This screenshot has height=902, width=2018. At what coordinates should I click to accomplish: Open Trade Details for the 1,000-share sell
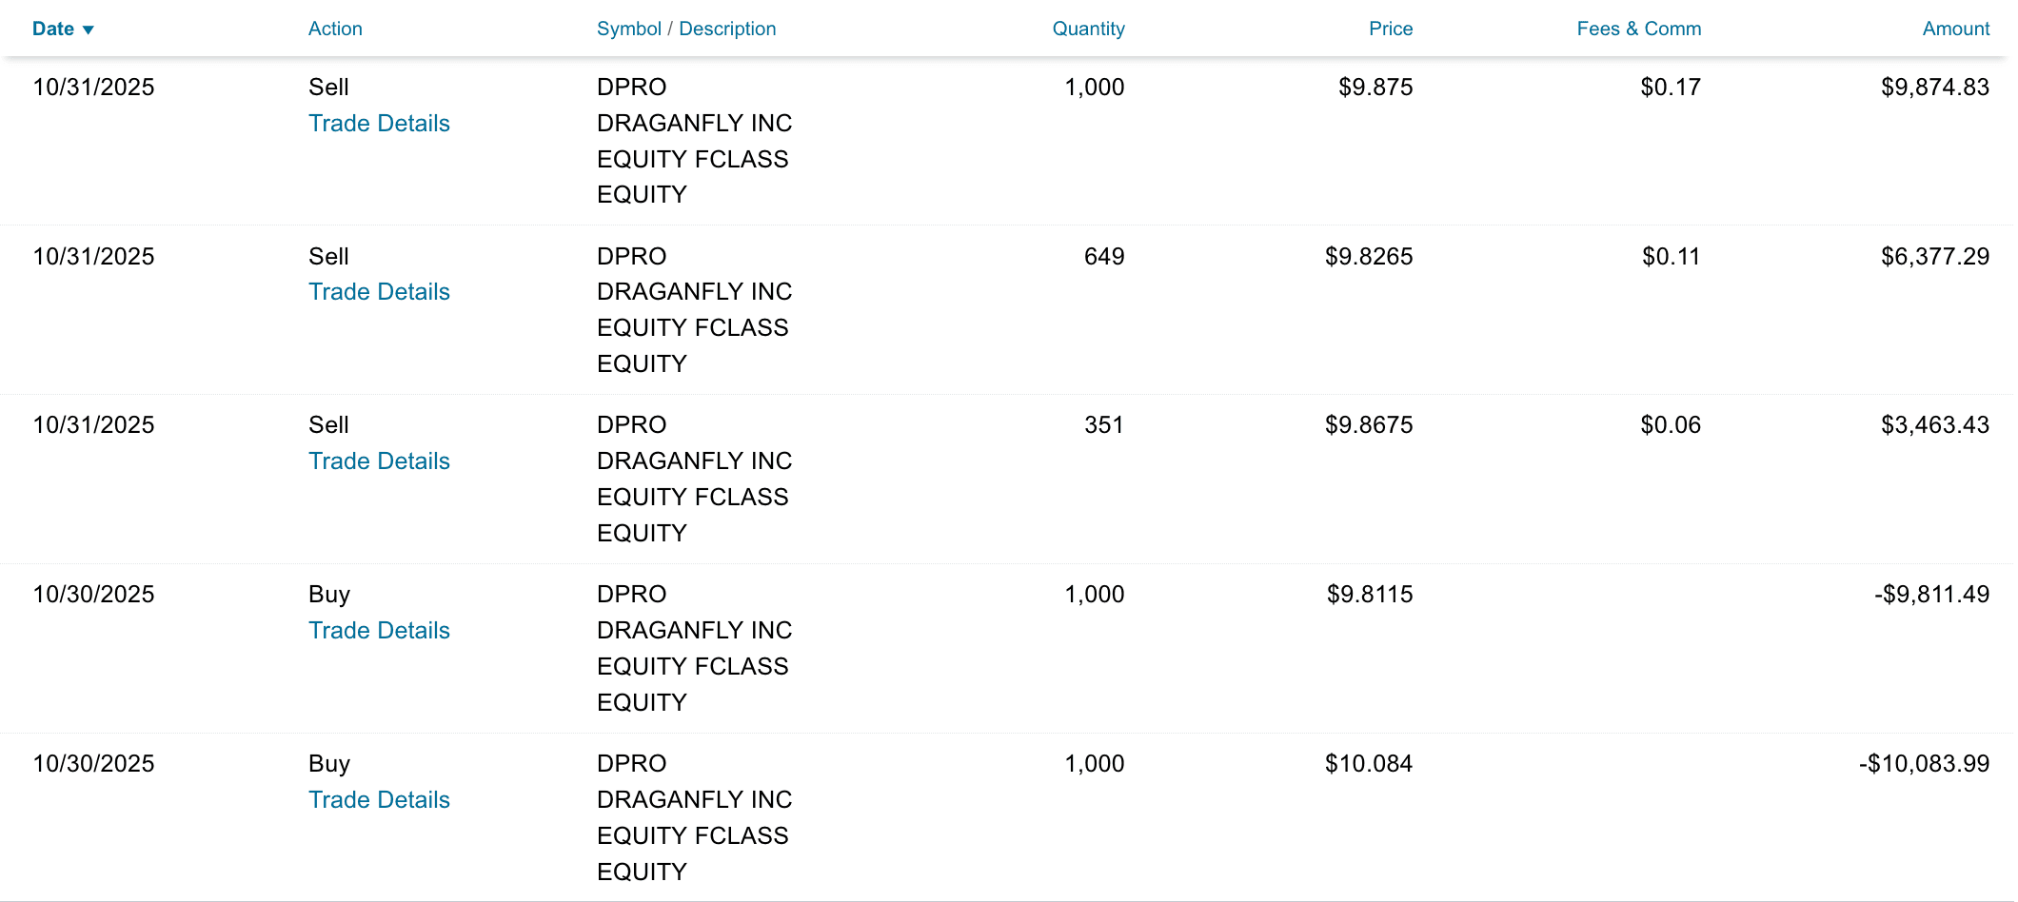click(379, 124)
